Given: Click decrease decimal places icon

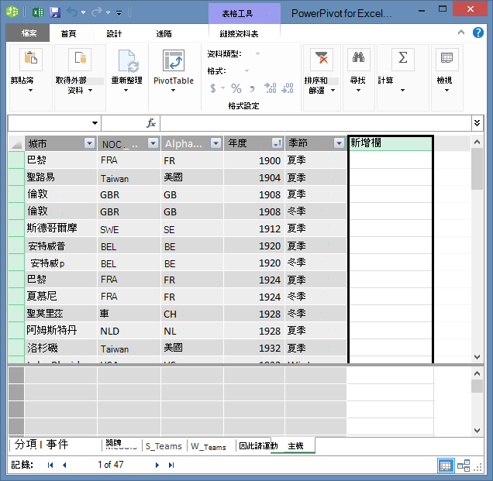Looking at the screenshot, I should coord(288,88).
